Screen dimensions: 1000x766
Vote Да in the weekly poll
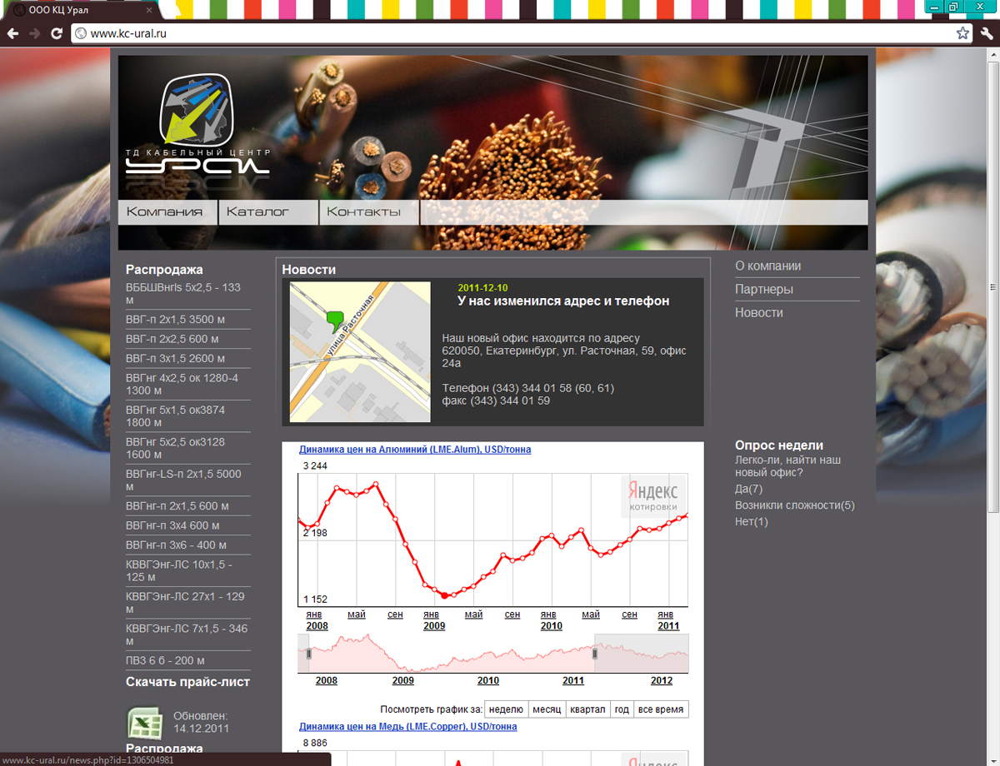coord(748,489)
